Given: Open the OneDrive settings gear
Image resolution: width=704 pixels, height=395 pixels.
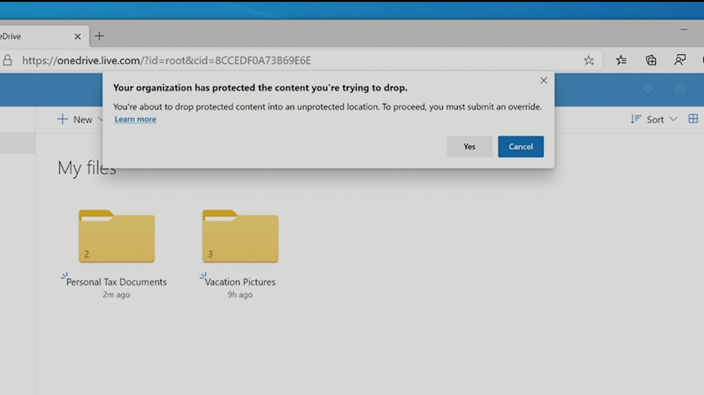Looking at the screenshot, I should 680,90.
